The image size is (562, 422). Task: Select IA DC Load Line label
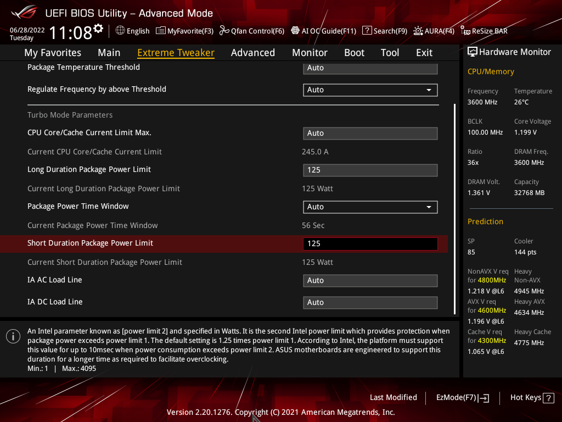point(55,302)
